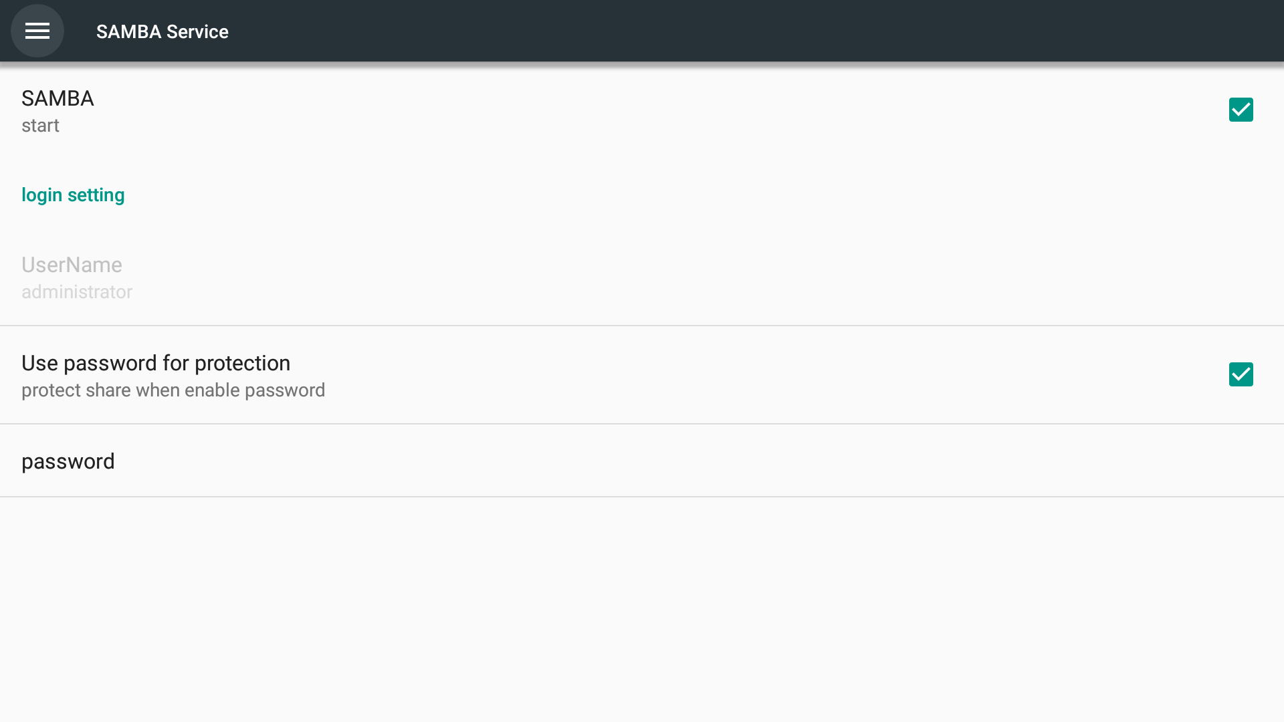This screenshot has height=722, width=1284.
Task: Click blank space right of password label
Action: click(669, 461)
